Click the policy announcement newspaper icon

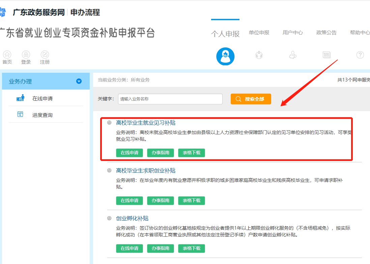click(x=326, y=55)
